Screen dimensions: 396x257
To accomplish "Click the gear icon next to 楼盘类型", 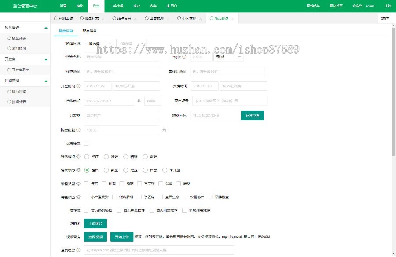I will pyautogui.click(x=78, y=183).
